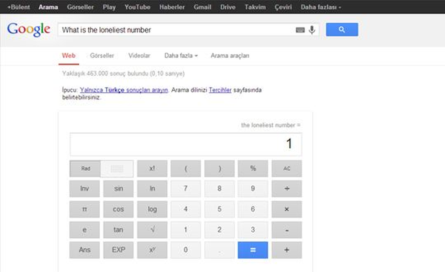Expand the Daha fazlası menu in top bar
The width and height of the screenshot is (445, 272).
pyautogui.click(x=321, y=7)
